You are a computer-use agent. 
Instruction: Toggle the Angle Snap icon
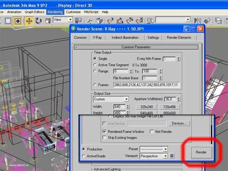[x=120, y=21]
